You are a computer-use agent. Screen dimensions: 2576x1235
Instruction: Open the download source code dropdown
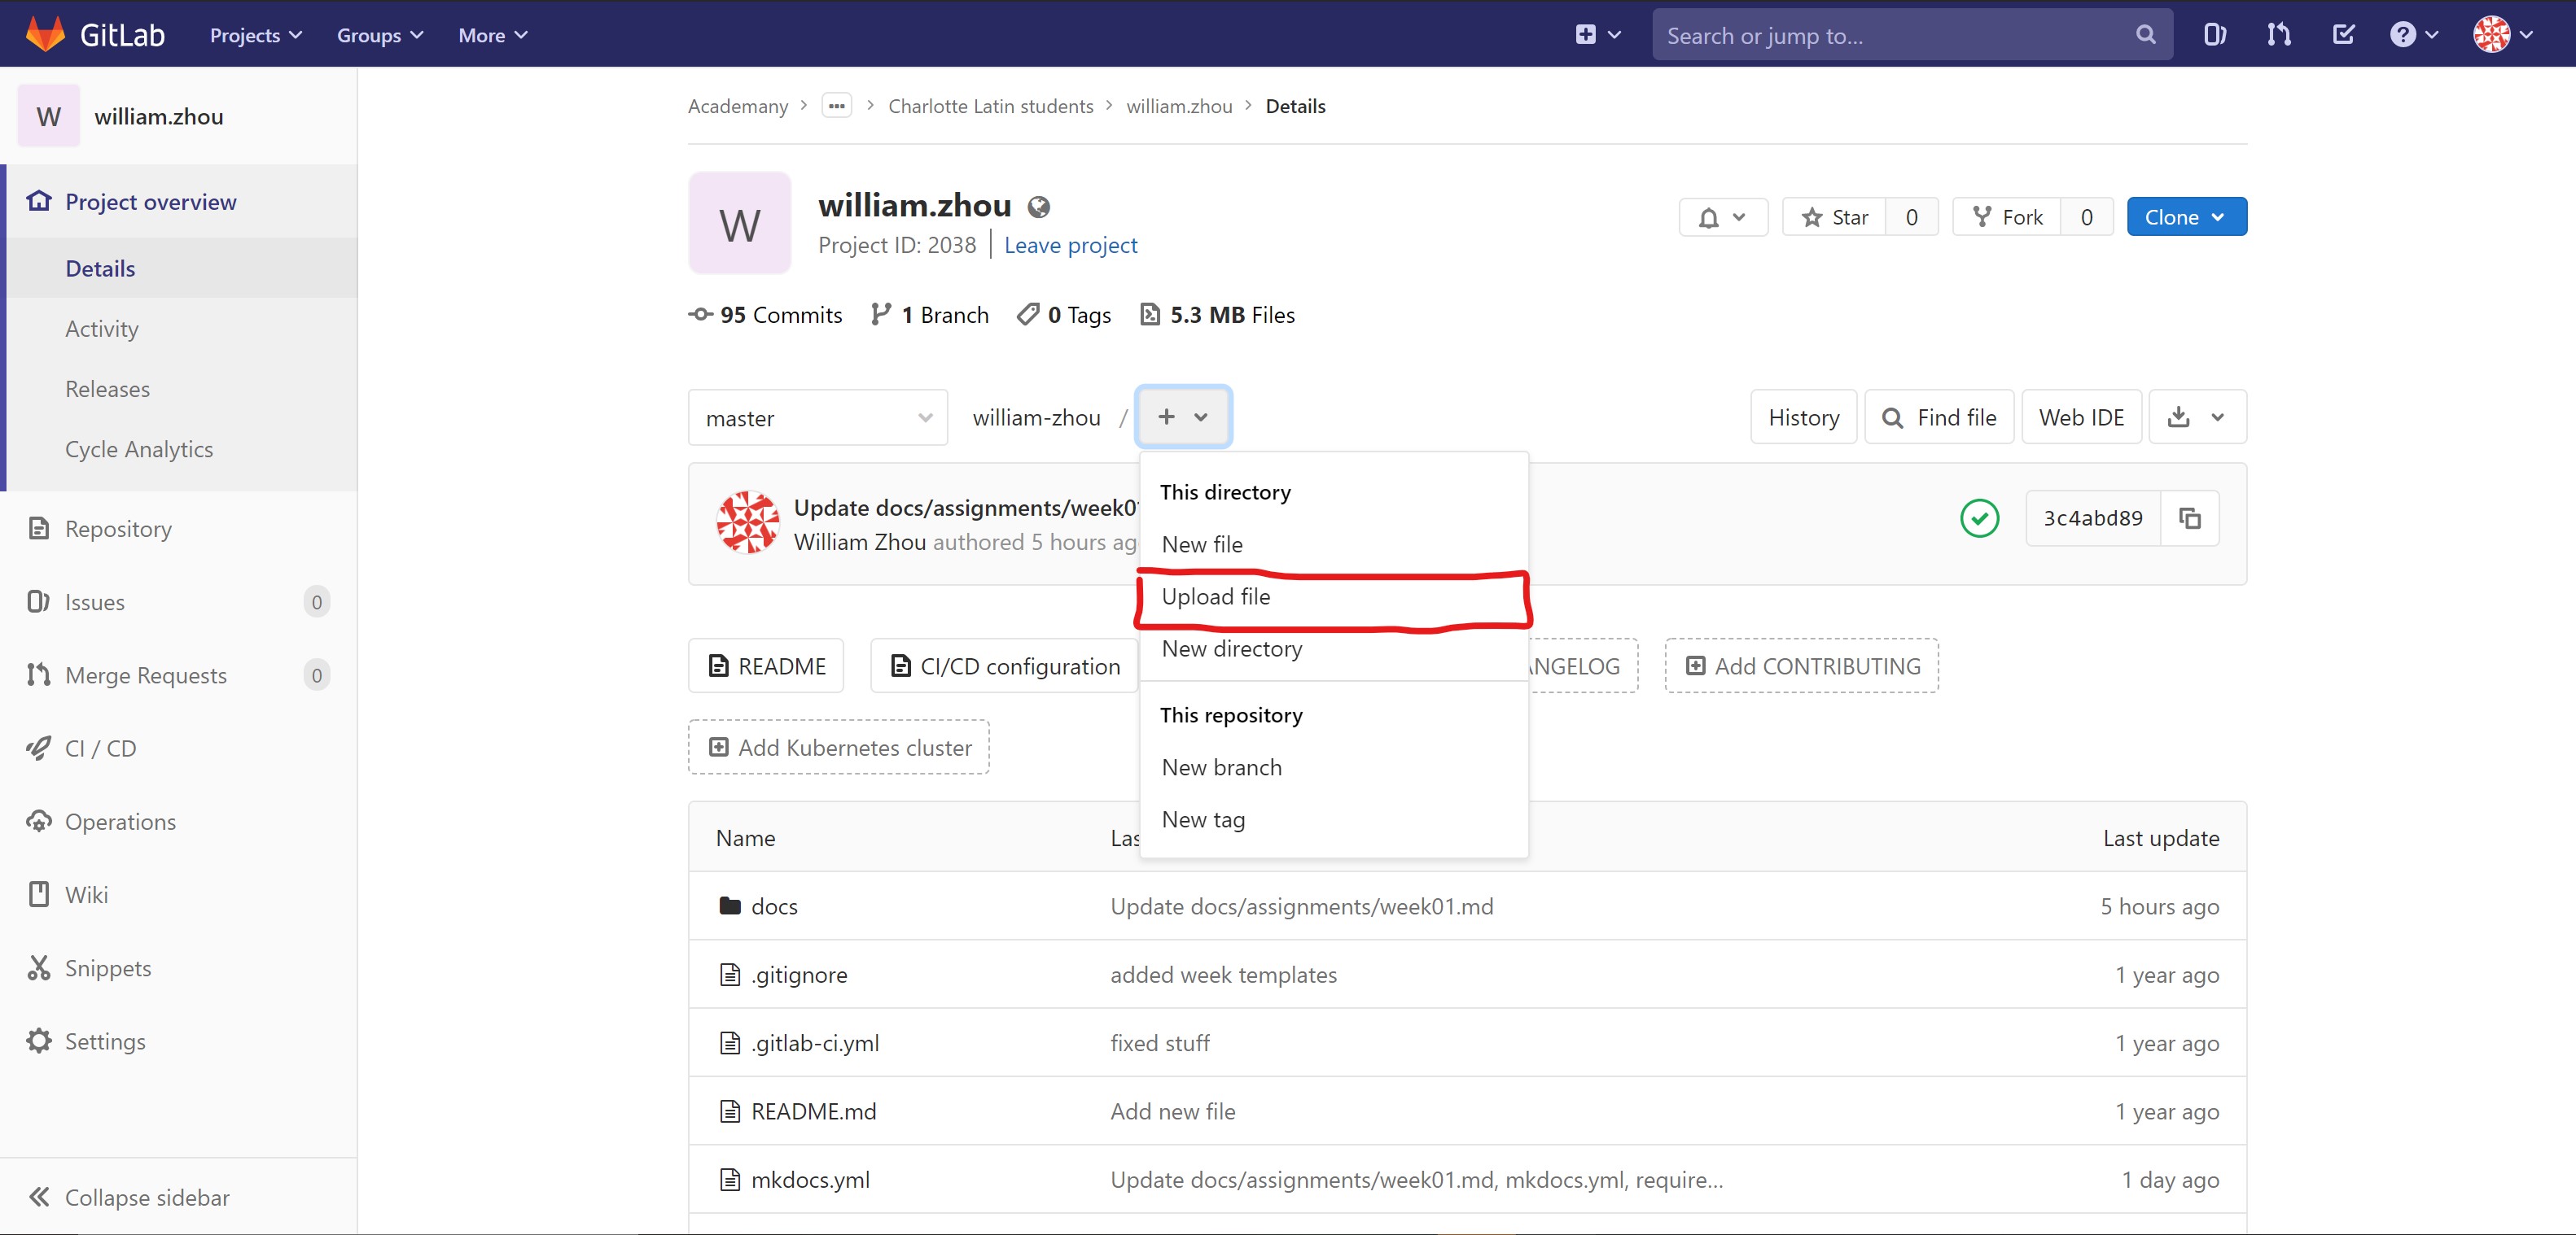(2197, 417)
